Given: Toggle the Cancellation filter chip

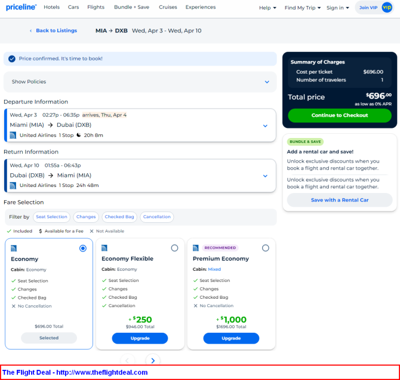Looking at the screenshot, I should pos(157,217).
